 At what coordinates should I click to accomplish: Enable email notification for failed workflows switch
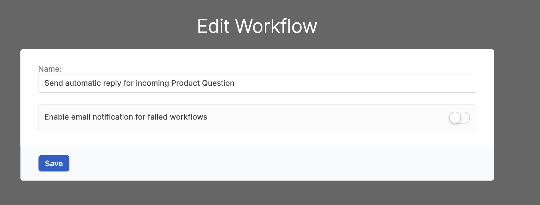[x=459, y=118]
